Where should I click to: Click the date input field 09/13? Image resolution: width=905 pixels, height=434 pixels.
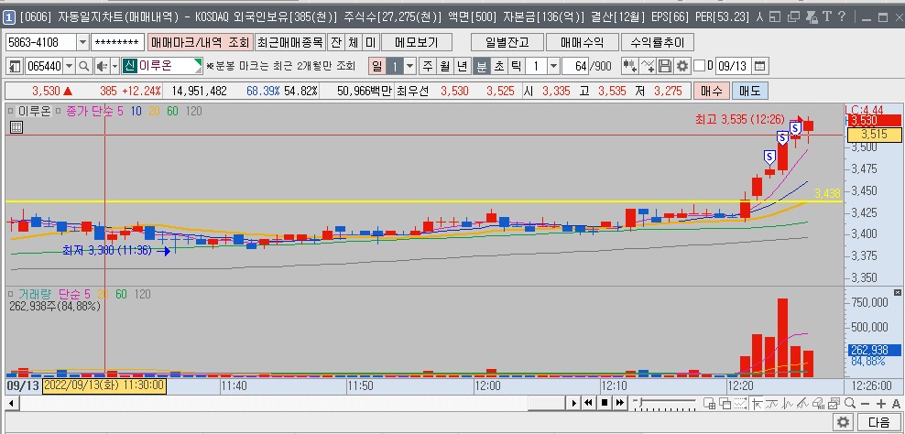734,66
